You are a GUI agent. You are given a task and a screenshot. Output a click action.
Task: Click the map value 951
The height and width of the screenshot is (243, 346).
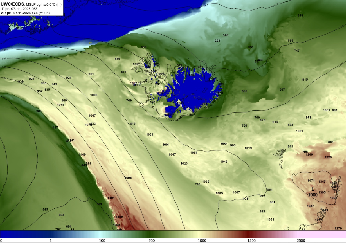point(91,74)
